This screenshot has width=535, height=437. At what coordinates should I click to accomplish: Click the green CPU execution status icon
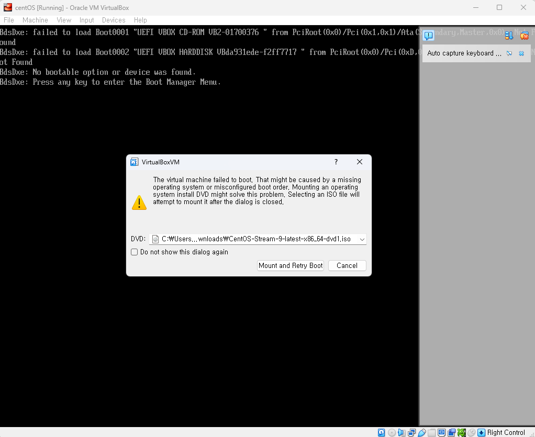461,433
